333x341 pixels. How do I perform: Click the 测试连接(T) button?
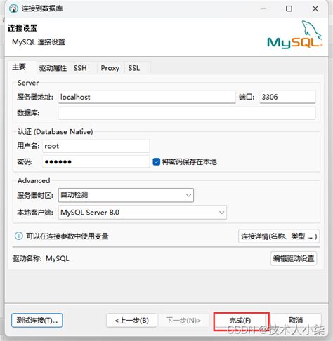[37, 320]
